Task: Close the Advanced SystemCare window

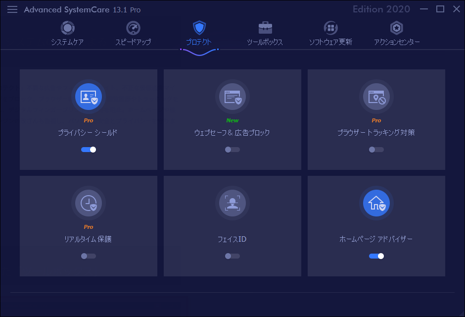Action: pyautogui.click(x=457, y=9)
